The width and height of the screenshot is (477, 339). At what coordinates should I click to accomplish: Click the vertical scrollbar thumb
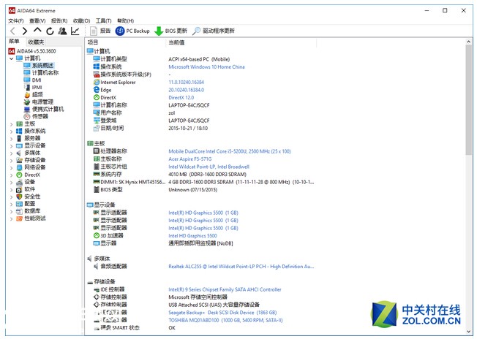(468, 100)
